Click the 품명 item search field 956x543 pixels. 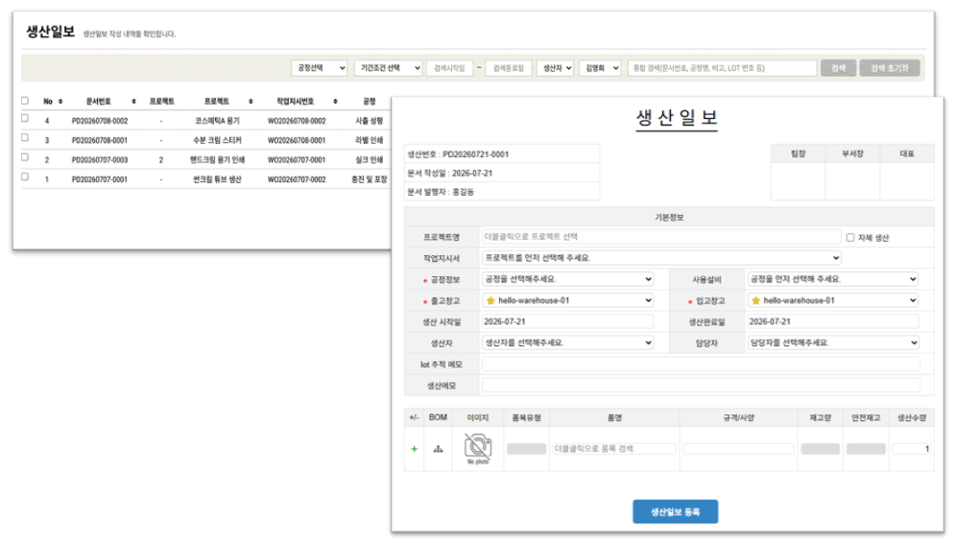[614, 449]
